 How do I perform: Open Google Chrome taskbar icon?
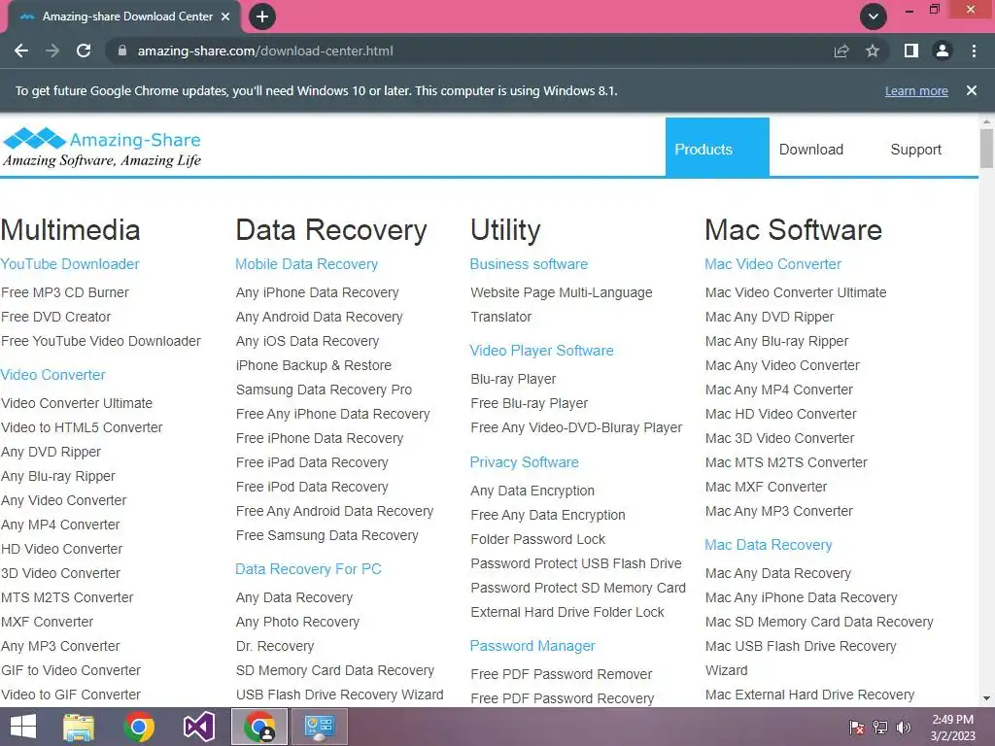click(139, 727)
